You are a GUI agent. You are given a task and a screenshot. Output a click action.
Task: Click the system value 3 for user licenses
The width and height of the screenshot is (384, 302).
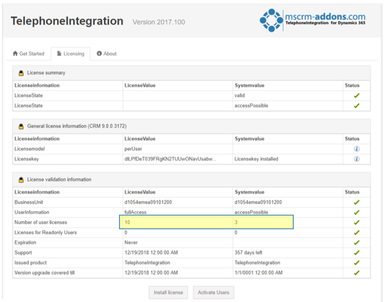236,222
